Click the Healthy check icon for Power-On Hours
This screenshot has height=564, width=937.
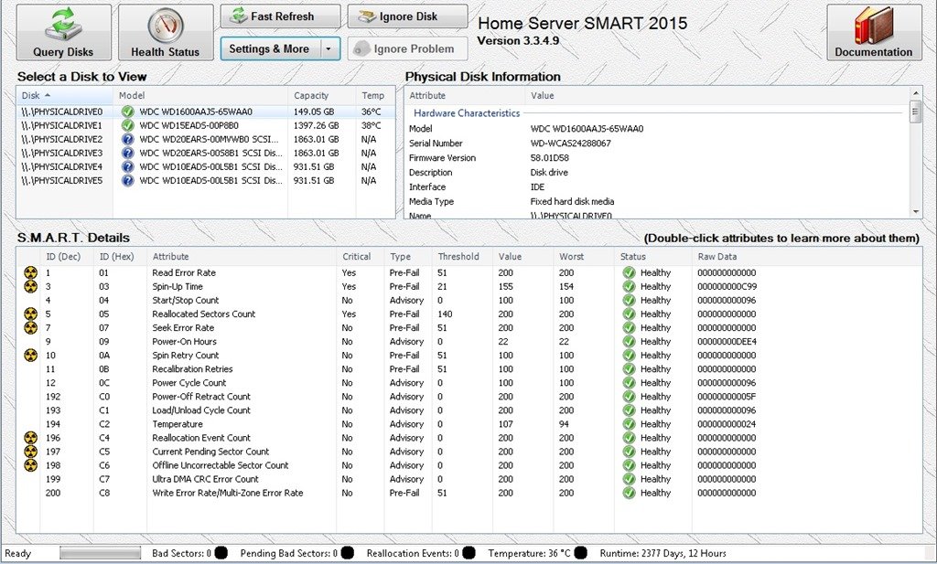pos(629,341)
